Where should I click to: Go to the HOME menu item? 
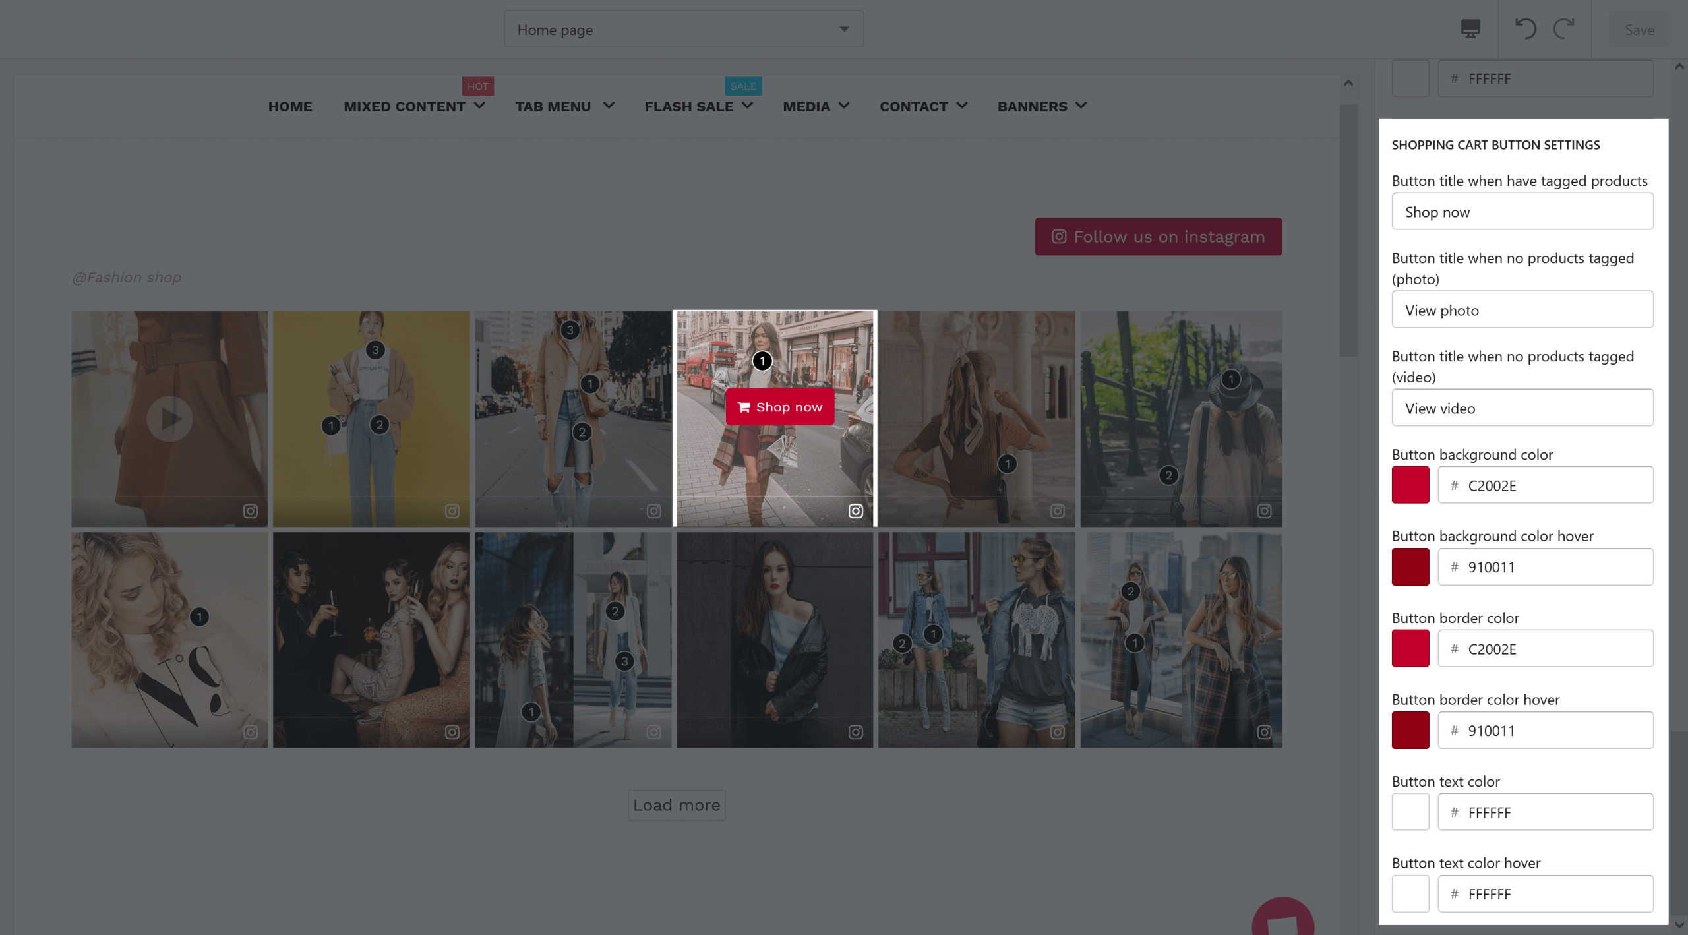tap(289, 106)
